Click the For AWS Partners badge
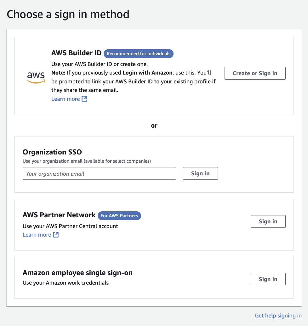308x326 pixels. (119, 216)
